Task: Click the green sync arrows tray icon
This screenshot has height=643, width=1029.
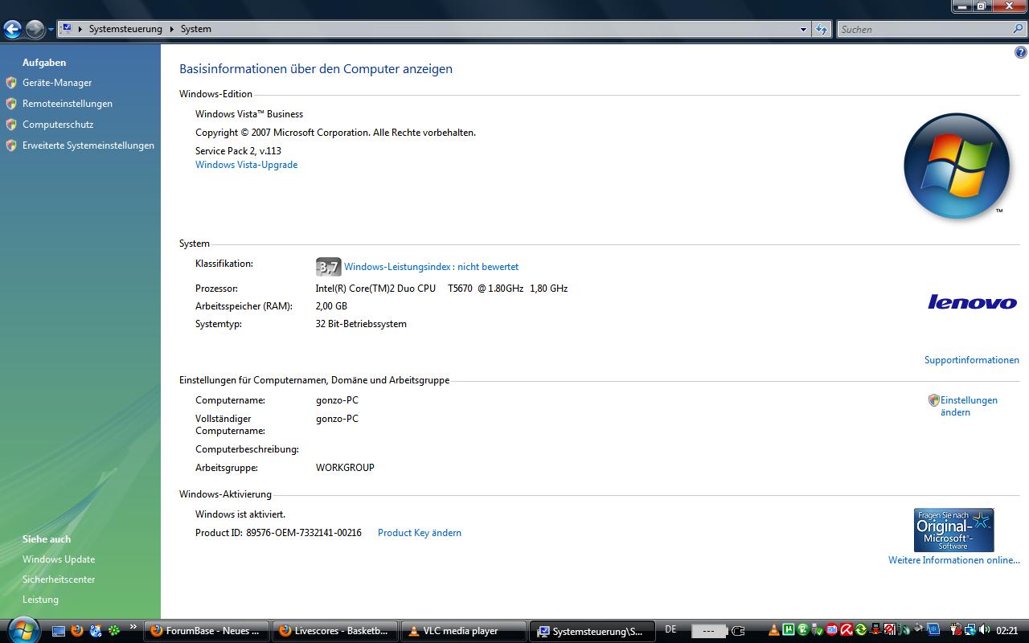Action: coord(861,630)
